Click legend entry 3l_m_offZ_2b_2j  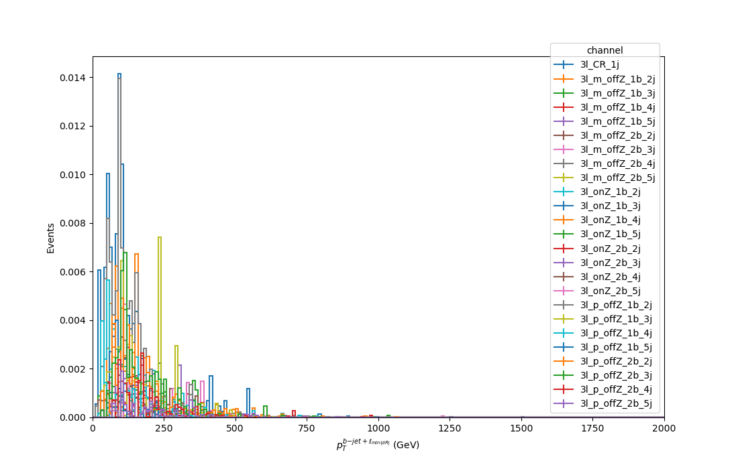tap(617, 135)
